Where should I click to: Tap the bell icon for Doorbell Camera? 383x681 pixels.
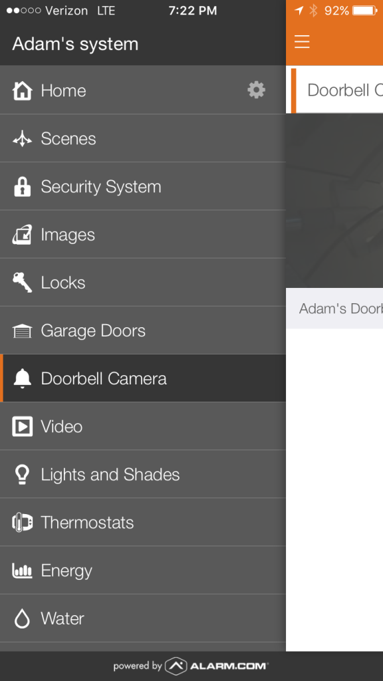click(x=22, y=378)
